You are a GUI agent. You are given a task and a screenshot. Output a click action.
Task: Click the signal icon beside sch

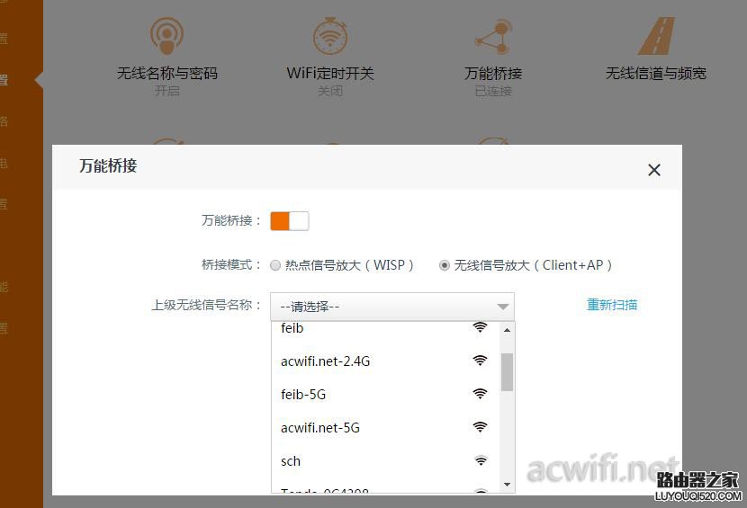pos(481,460)
